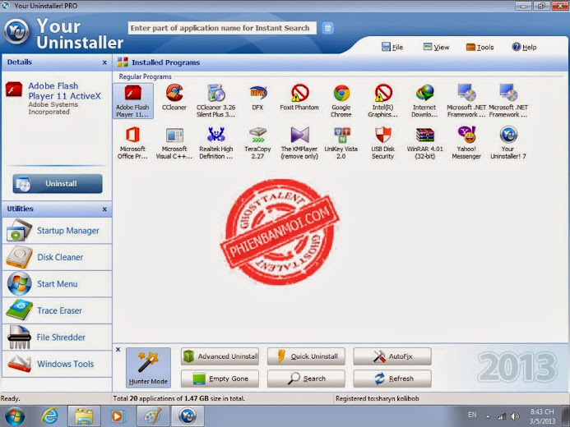Click the Search button in bottom toolbar
Screen dimensions: 570x427
click(306, 379)
